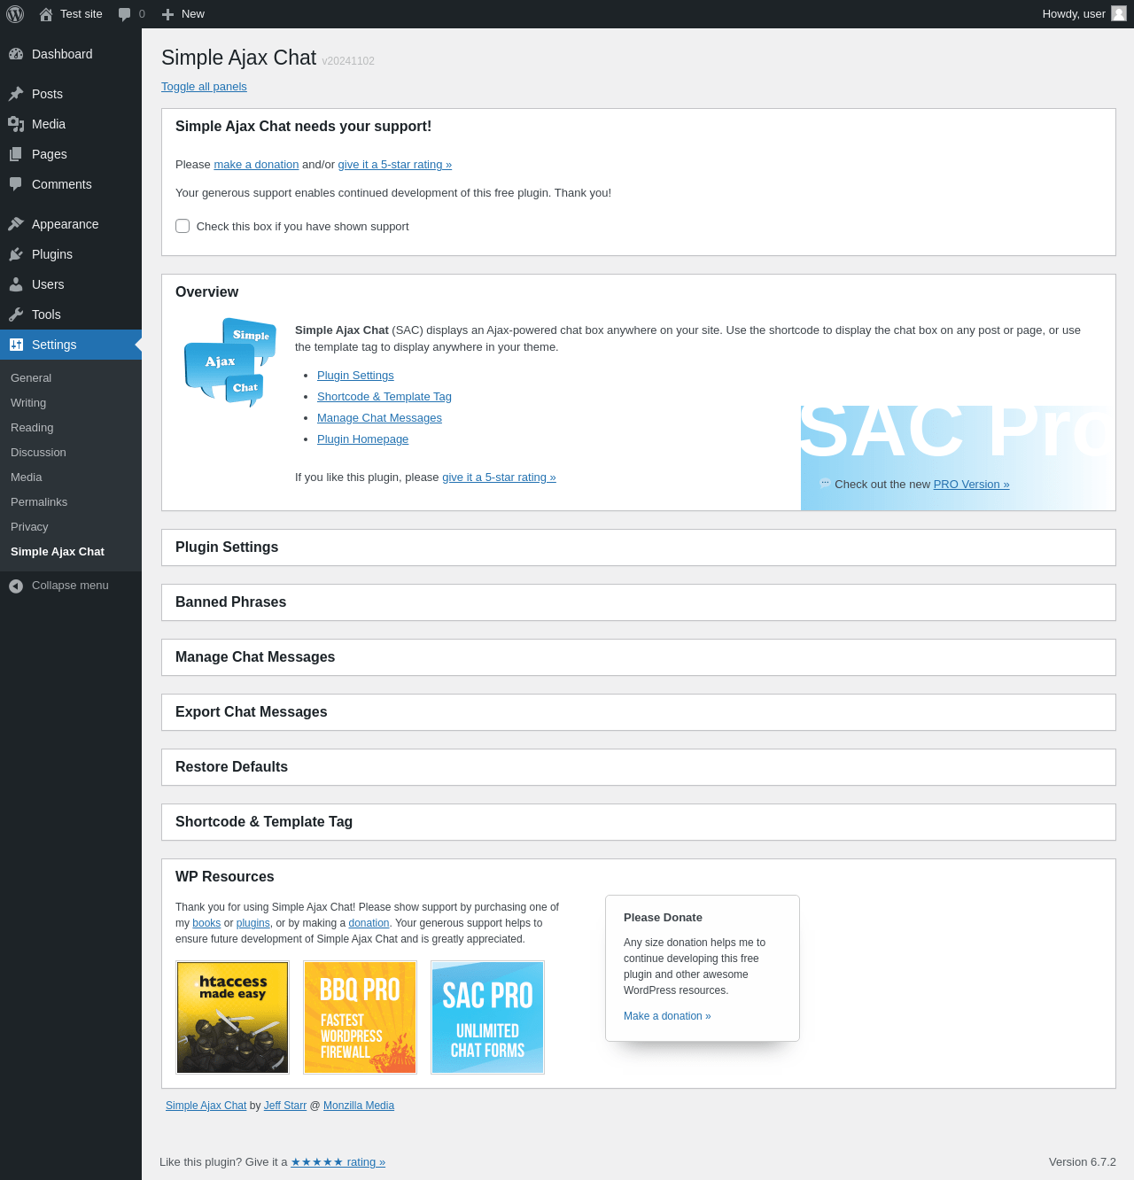Open Plugin Homepage link
Image resolution: width=1134 pixels, height=1180 pixels.
click(x=363, y=439)
